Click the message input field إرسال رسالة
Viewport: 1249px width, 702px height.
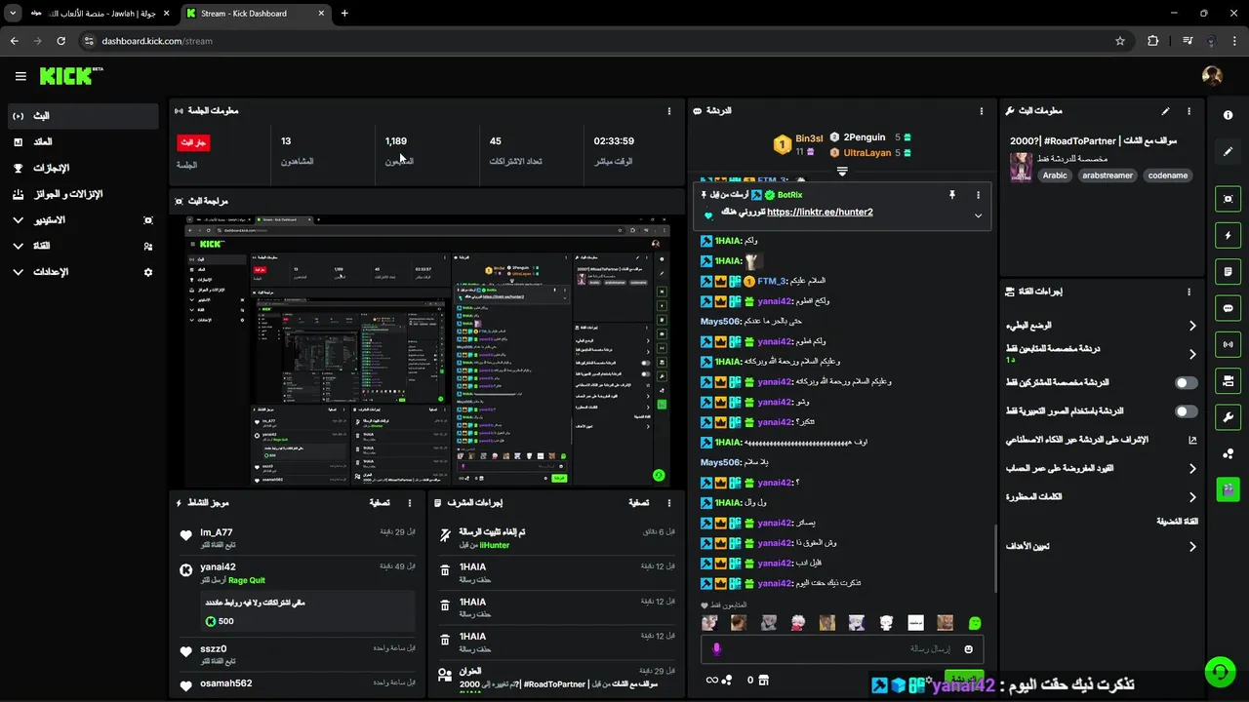click(842, 649)
